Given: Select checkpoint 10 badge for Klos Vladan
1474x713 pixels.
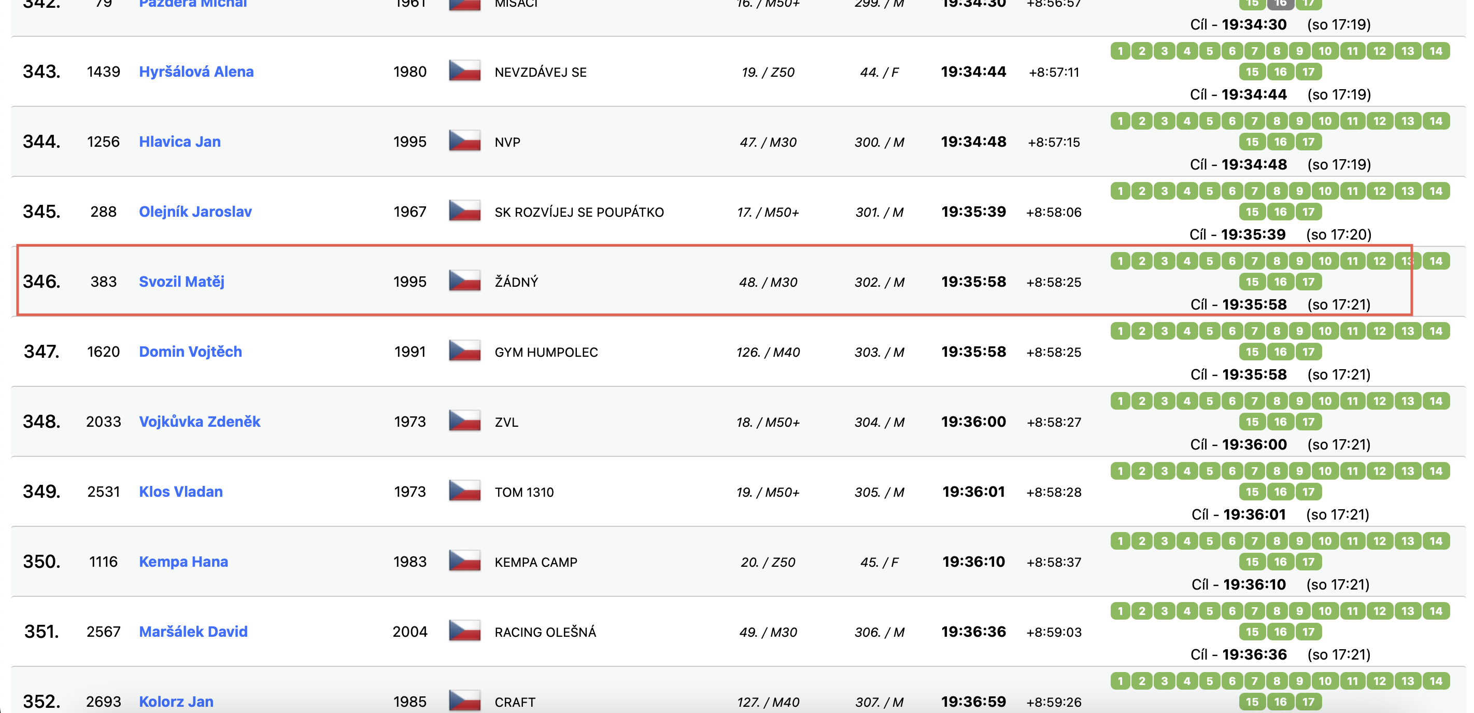Looking at the screenshot, I should pos(1325,471).
